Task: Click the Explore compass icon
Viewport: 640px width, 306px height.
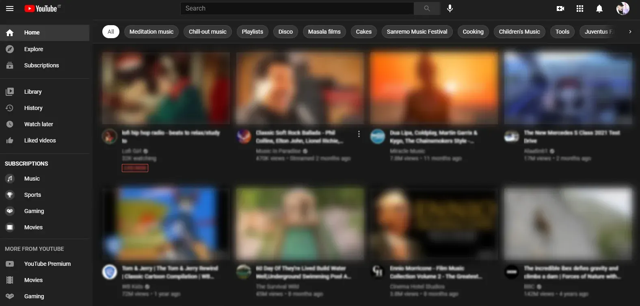Action: click(x=10, y=49)
